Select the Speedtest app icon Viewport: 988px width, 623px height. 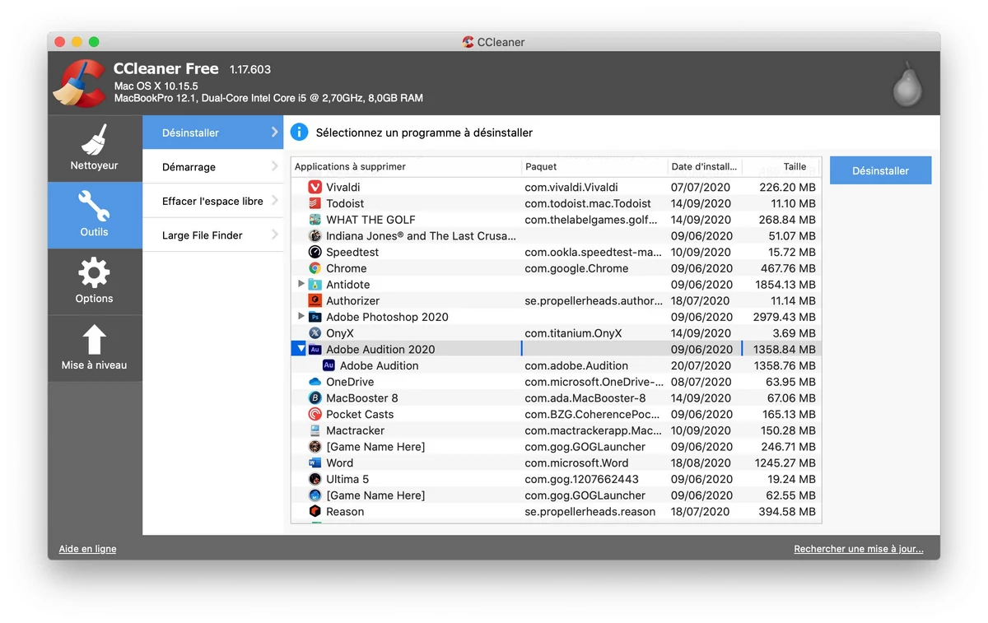(315, 252)
